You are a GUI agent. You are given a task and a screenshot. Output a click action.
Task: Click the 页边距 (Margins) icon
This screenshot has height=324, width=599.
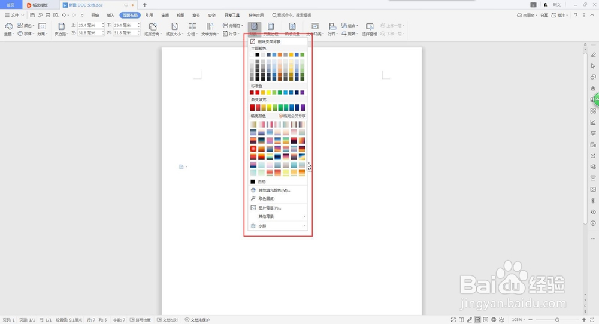point(61,26)
